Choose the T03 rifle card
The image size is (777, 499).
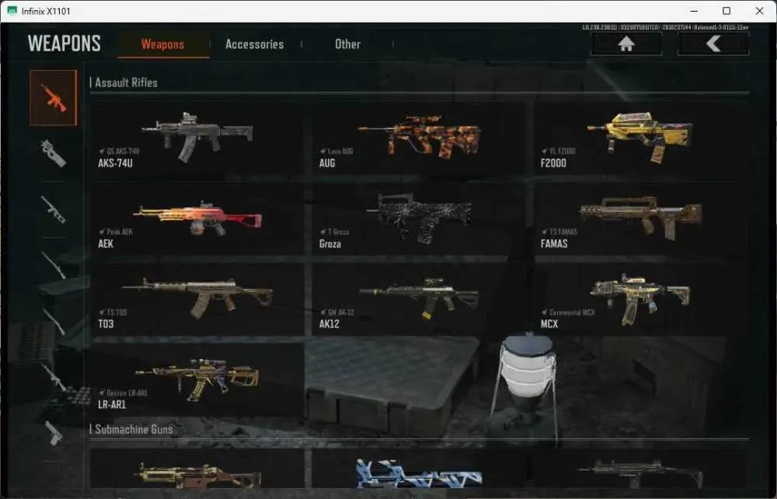tap(197, 300)
